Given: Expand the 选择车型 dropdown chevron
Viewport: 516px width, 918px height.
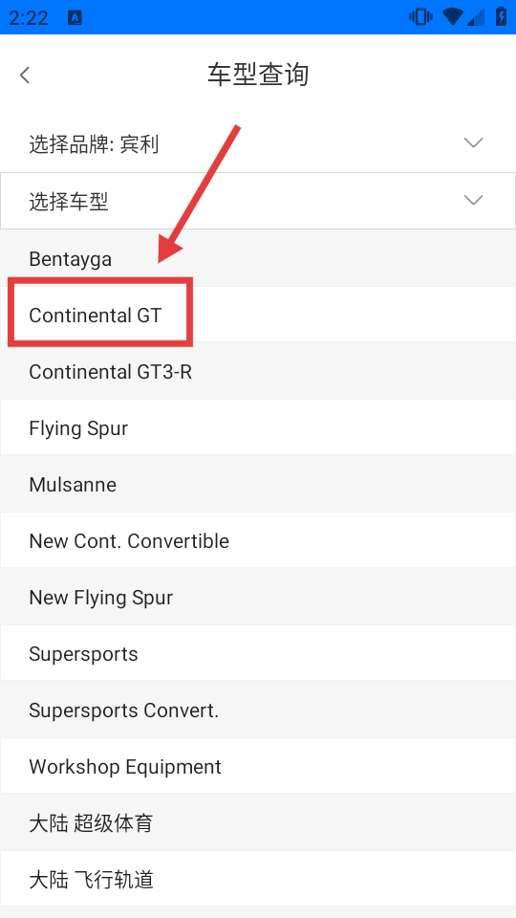Looking at the screenshot, I should [473, 200].
